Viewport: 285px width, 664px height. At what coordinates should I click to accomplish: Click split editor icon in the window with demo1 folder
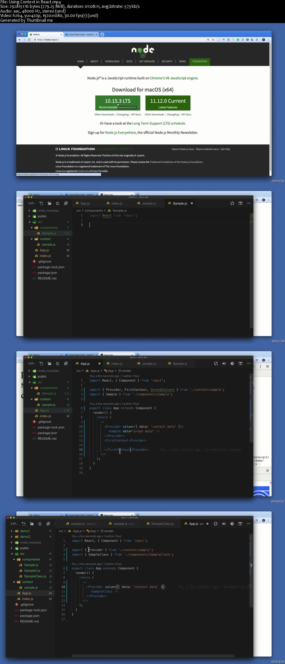tap(240, 524)
